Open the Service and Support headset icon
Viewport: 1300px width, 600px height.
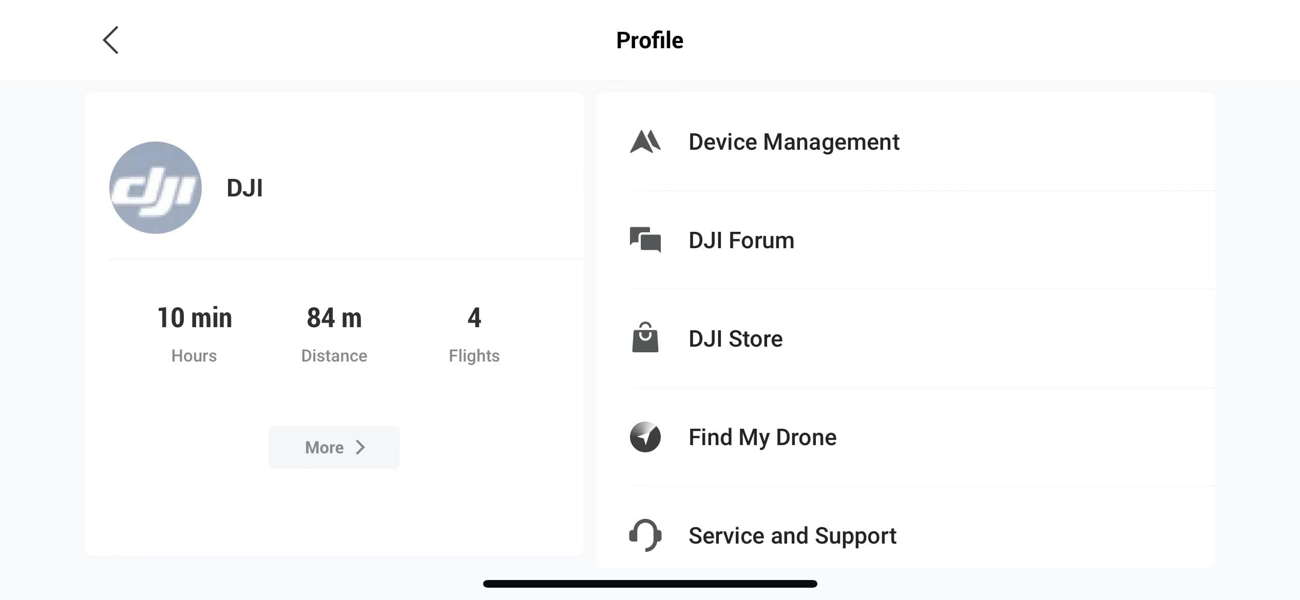[x=646, y=535]
